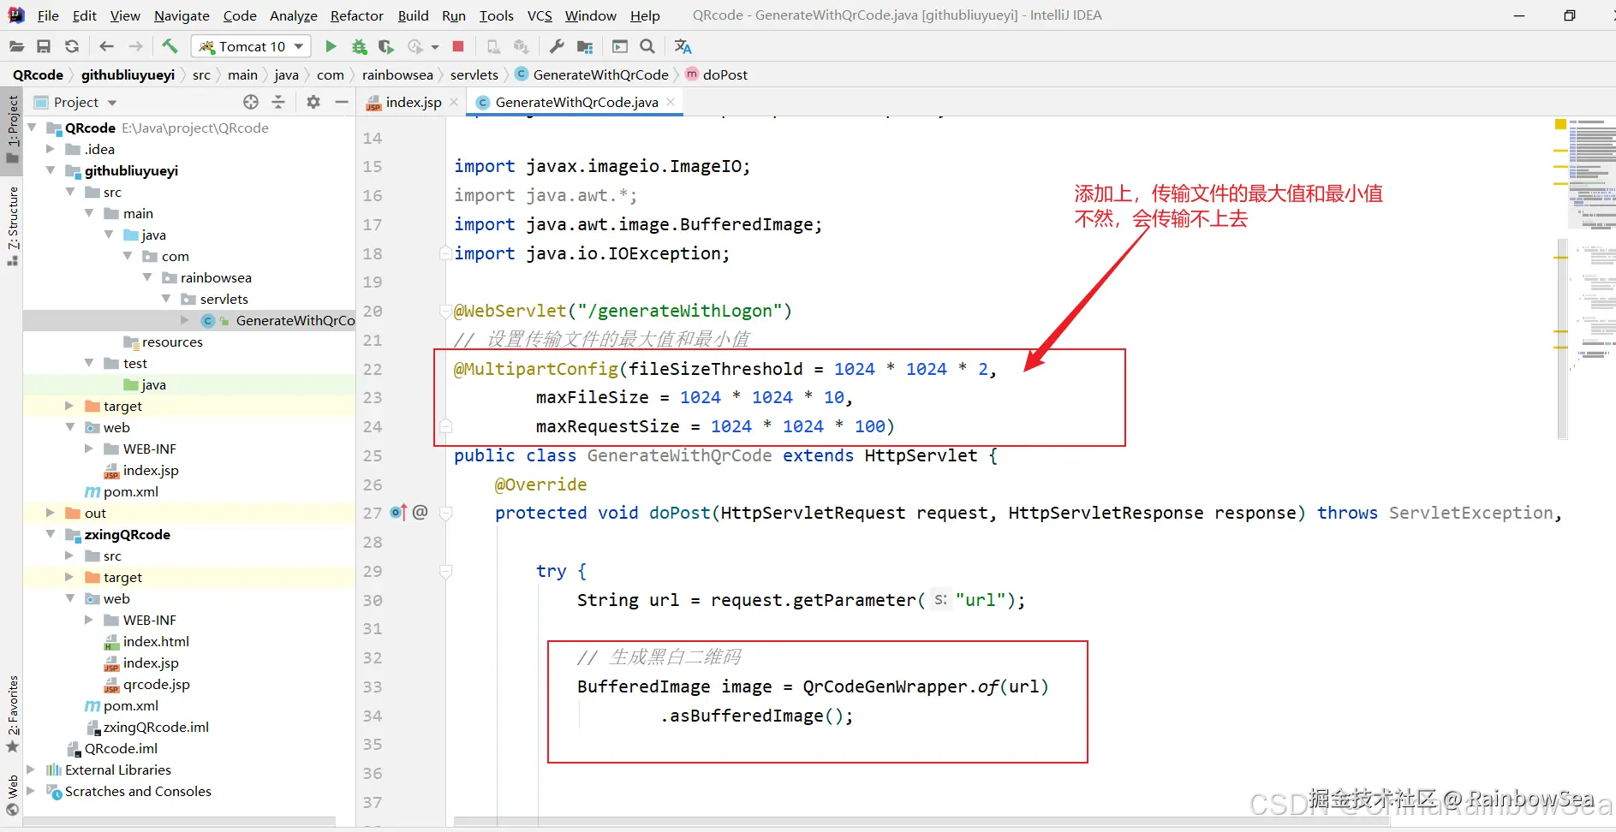Open the Project view selector dropdown
The width and height of the screenshot is (1616, 832).
click(112, 103)
